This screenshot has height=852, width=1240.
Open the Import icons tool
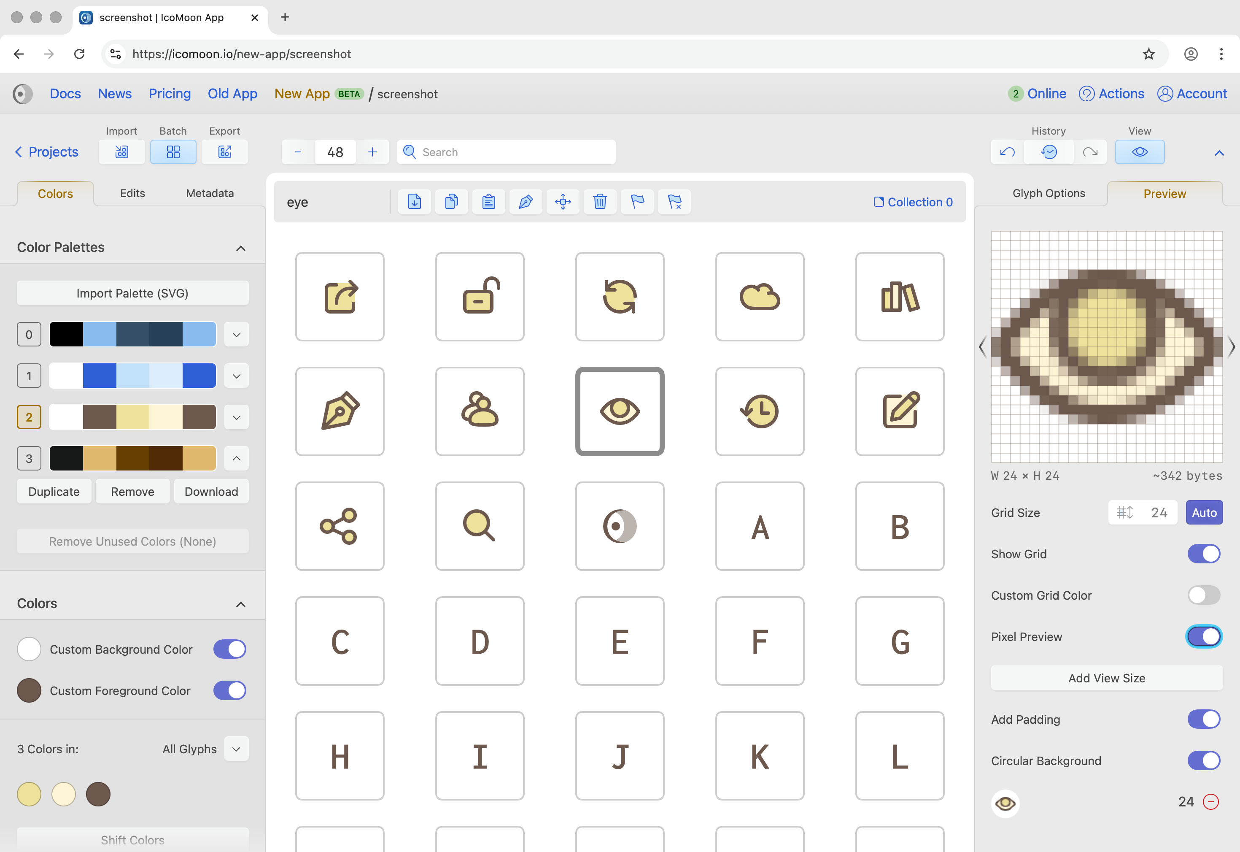coord(121,151)
